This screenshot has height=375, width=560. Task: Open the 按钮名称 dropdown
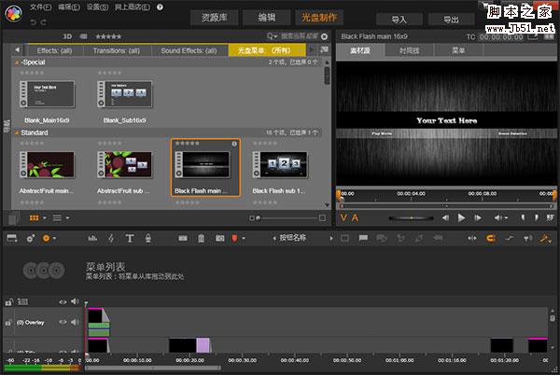pyautogui.click(x=294, y=239)
